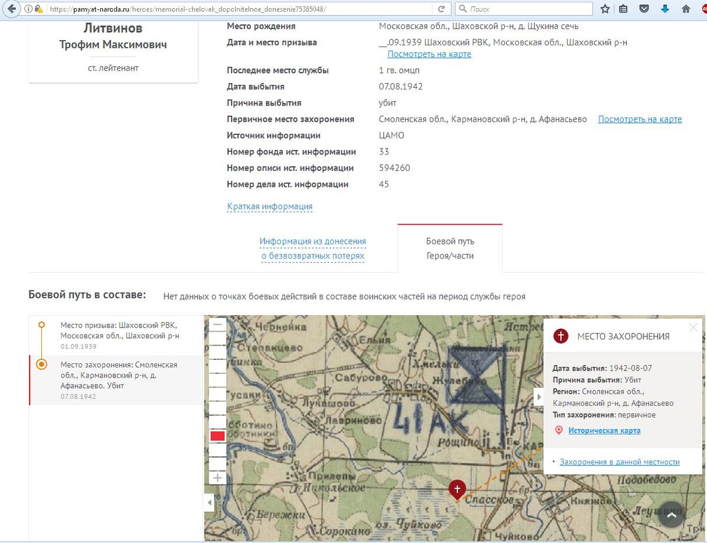Click the connection padlock warning icon
Viewport: 707px width, 543px height.
[x=38, y=9]
